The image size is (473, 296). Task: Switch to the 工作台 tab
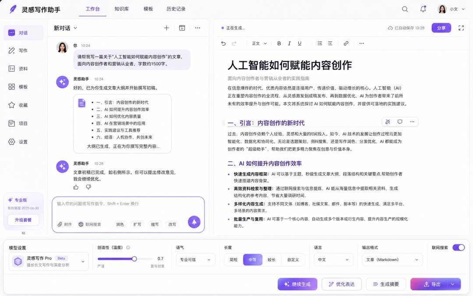pos(92,9)
